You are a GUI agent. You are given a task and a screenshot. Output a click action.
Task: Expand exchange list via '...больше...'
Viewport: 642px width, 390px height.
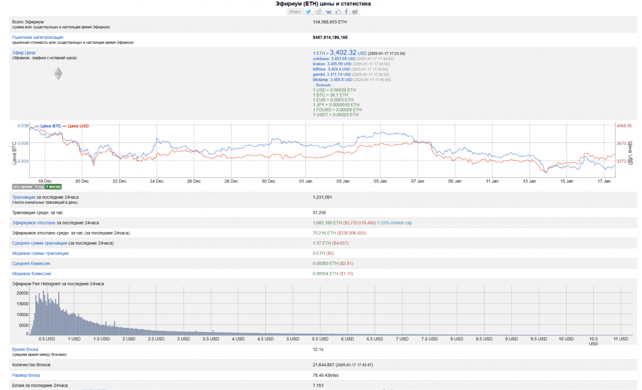pos(323,85)
